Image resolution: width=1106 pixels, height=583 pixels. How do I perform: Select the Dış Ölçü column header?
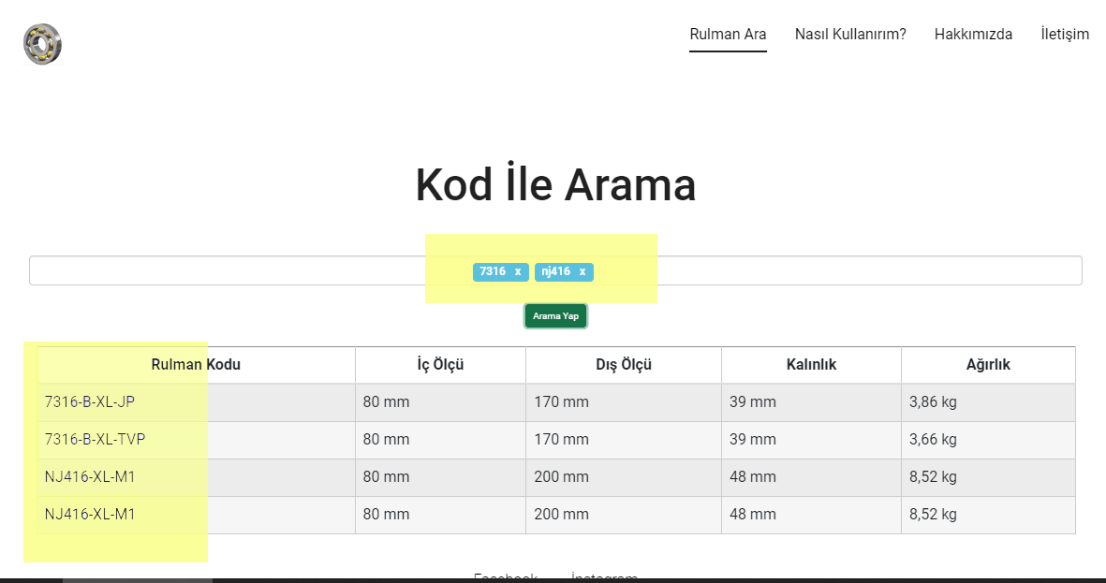point(624,364)
